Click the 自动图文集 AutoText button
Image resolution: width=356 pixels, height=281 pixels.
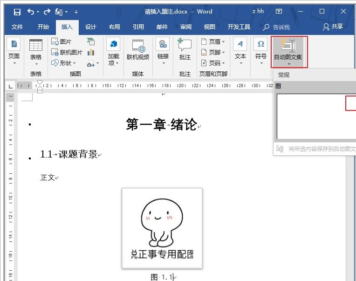[x=288, y=51]
